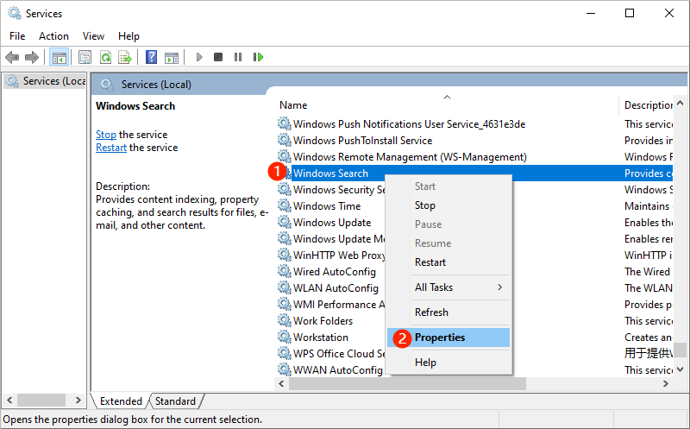
Task: Click gear icon beside Windows Time
Action: (x=285, y=205)
